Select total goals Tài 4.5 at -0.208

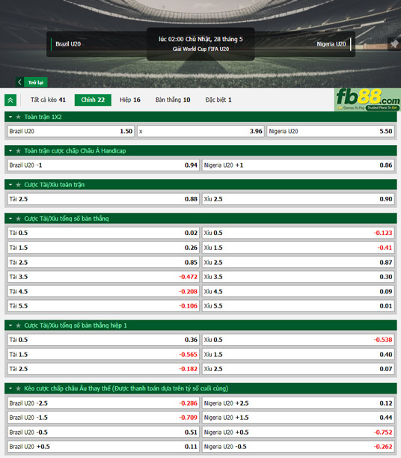103,291
